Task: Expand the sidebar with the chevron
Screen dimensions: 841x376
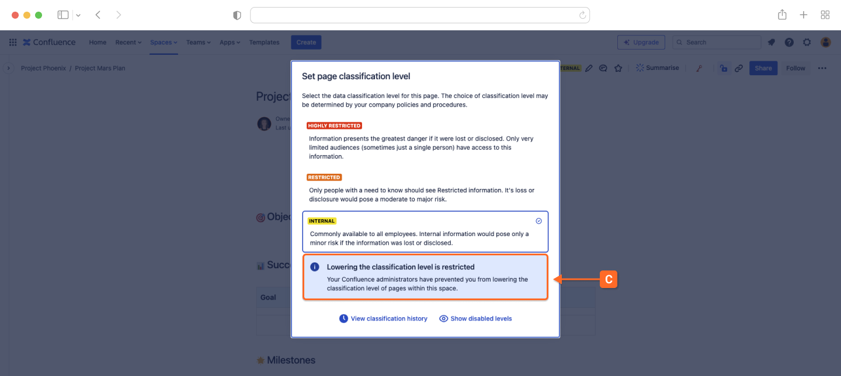Action: pyautogui.click(x=8, y=68)
